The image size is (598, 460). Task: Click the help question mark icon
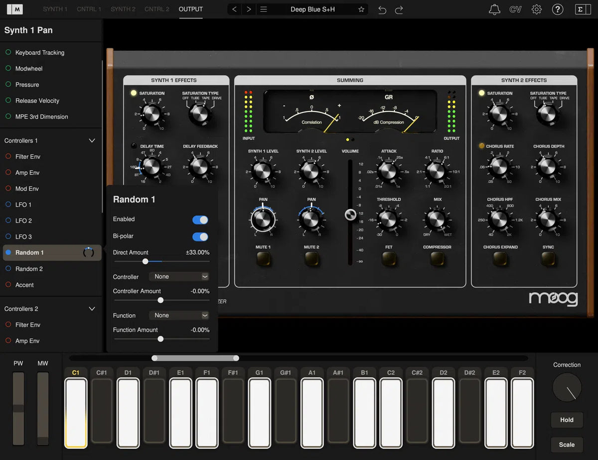pyautogui.click(x=558, y=9)
